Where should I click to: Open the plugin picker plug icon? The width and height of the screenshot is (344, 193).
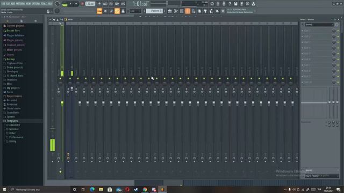coord(205,11)
